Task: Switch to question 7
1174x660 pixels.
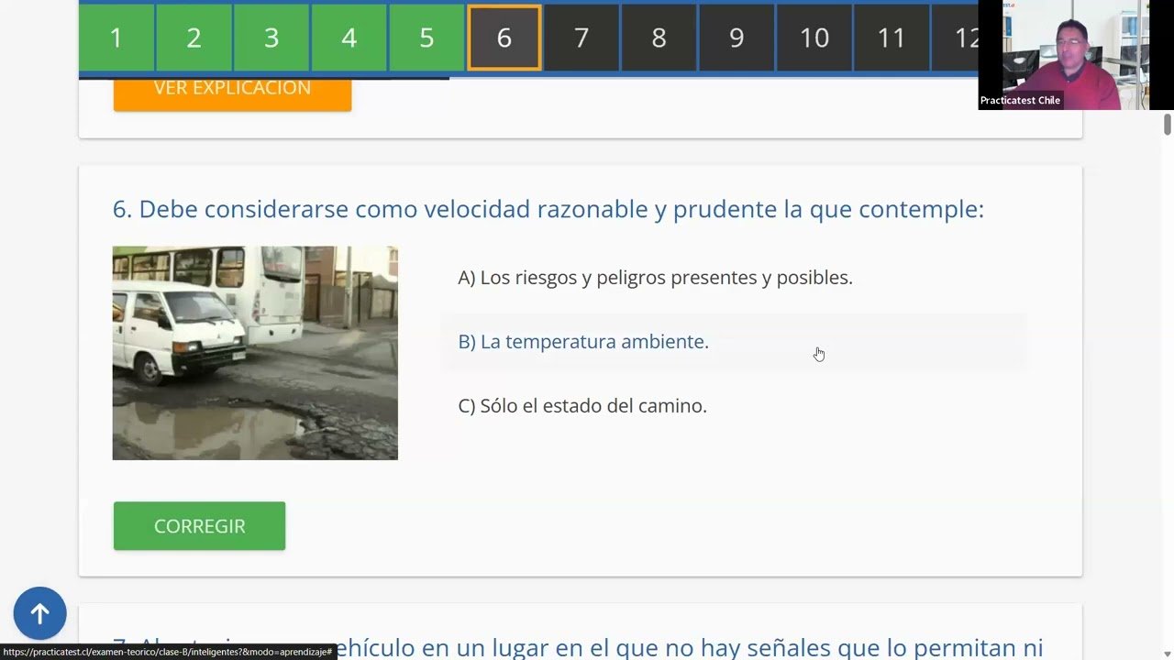Action: [581, 38]
